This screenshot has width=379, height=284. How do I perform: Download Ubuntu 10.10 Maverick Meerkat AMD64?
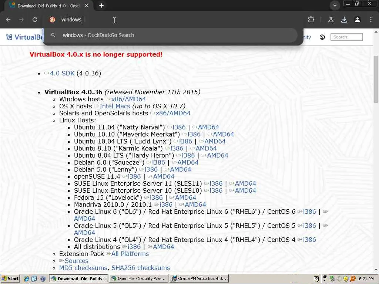[223, 134]
